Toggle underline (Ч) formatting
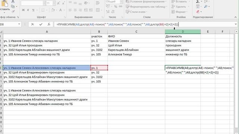This screenshot has height=134, width=239. (x=33, y=10)
